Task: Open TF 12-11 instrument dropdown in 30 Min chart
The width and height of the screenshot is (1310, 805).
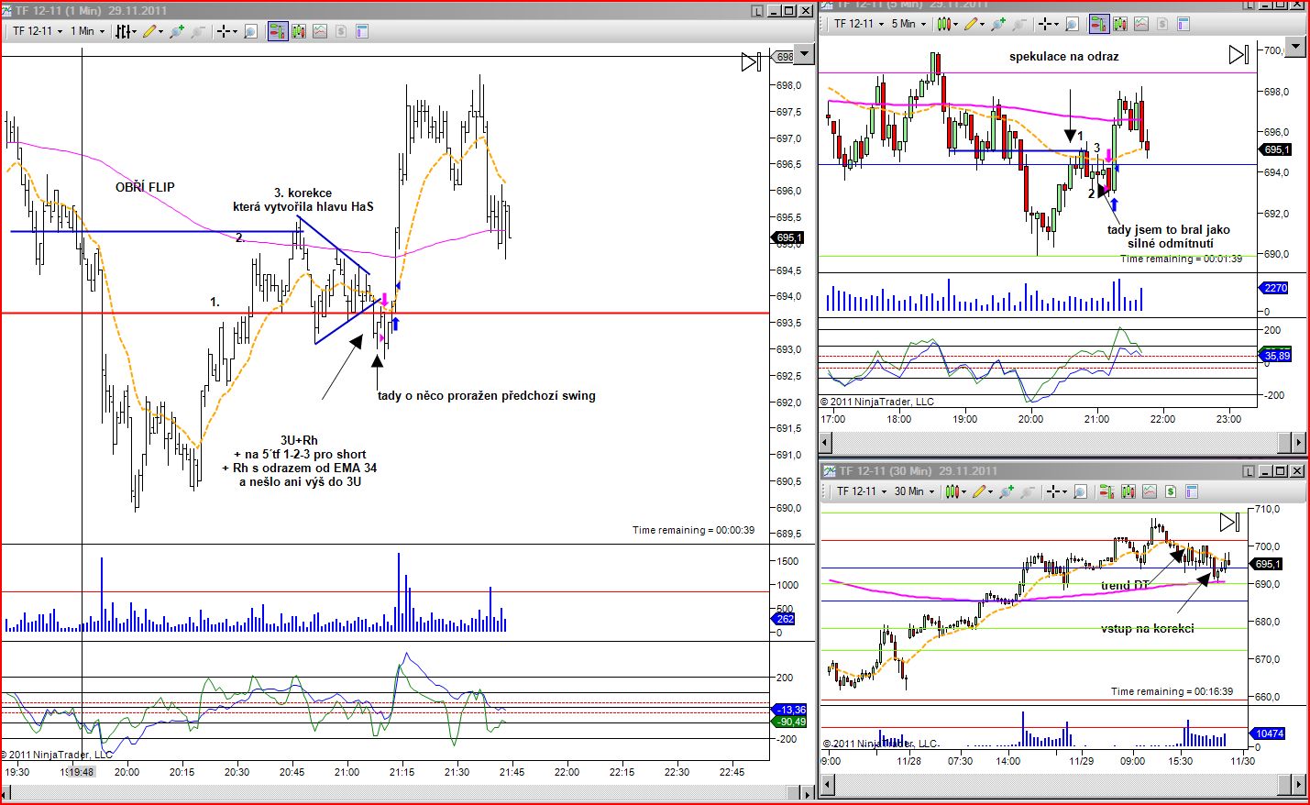Action: [x=863, y=491]
